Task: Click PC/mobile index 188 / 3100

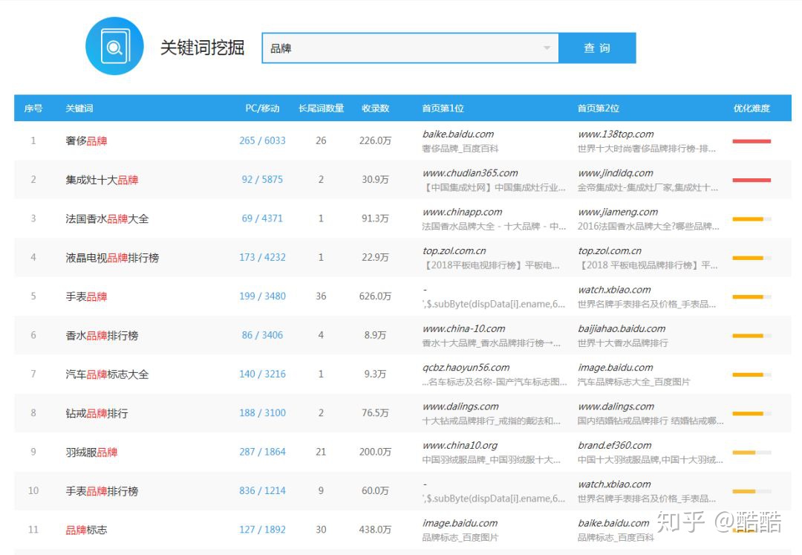Action: (262, 413)
